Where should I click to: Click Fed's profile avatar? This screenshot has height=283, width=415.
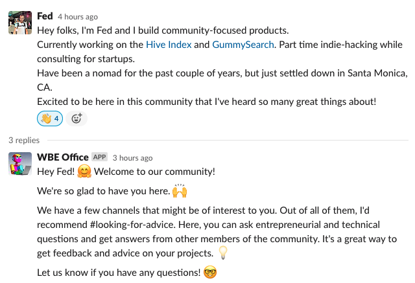tap(20, 23)
